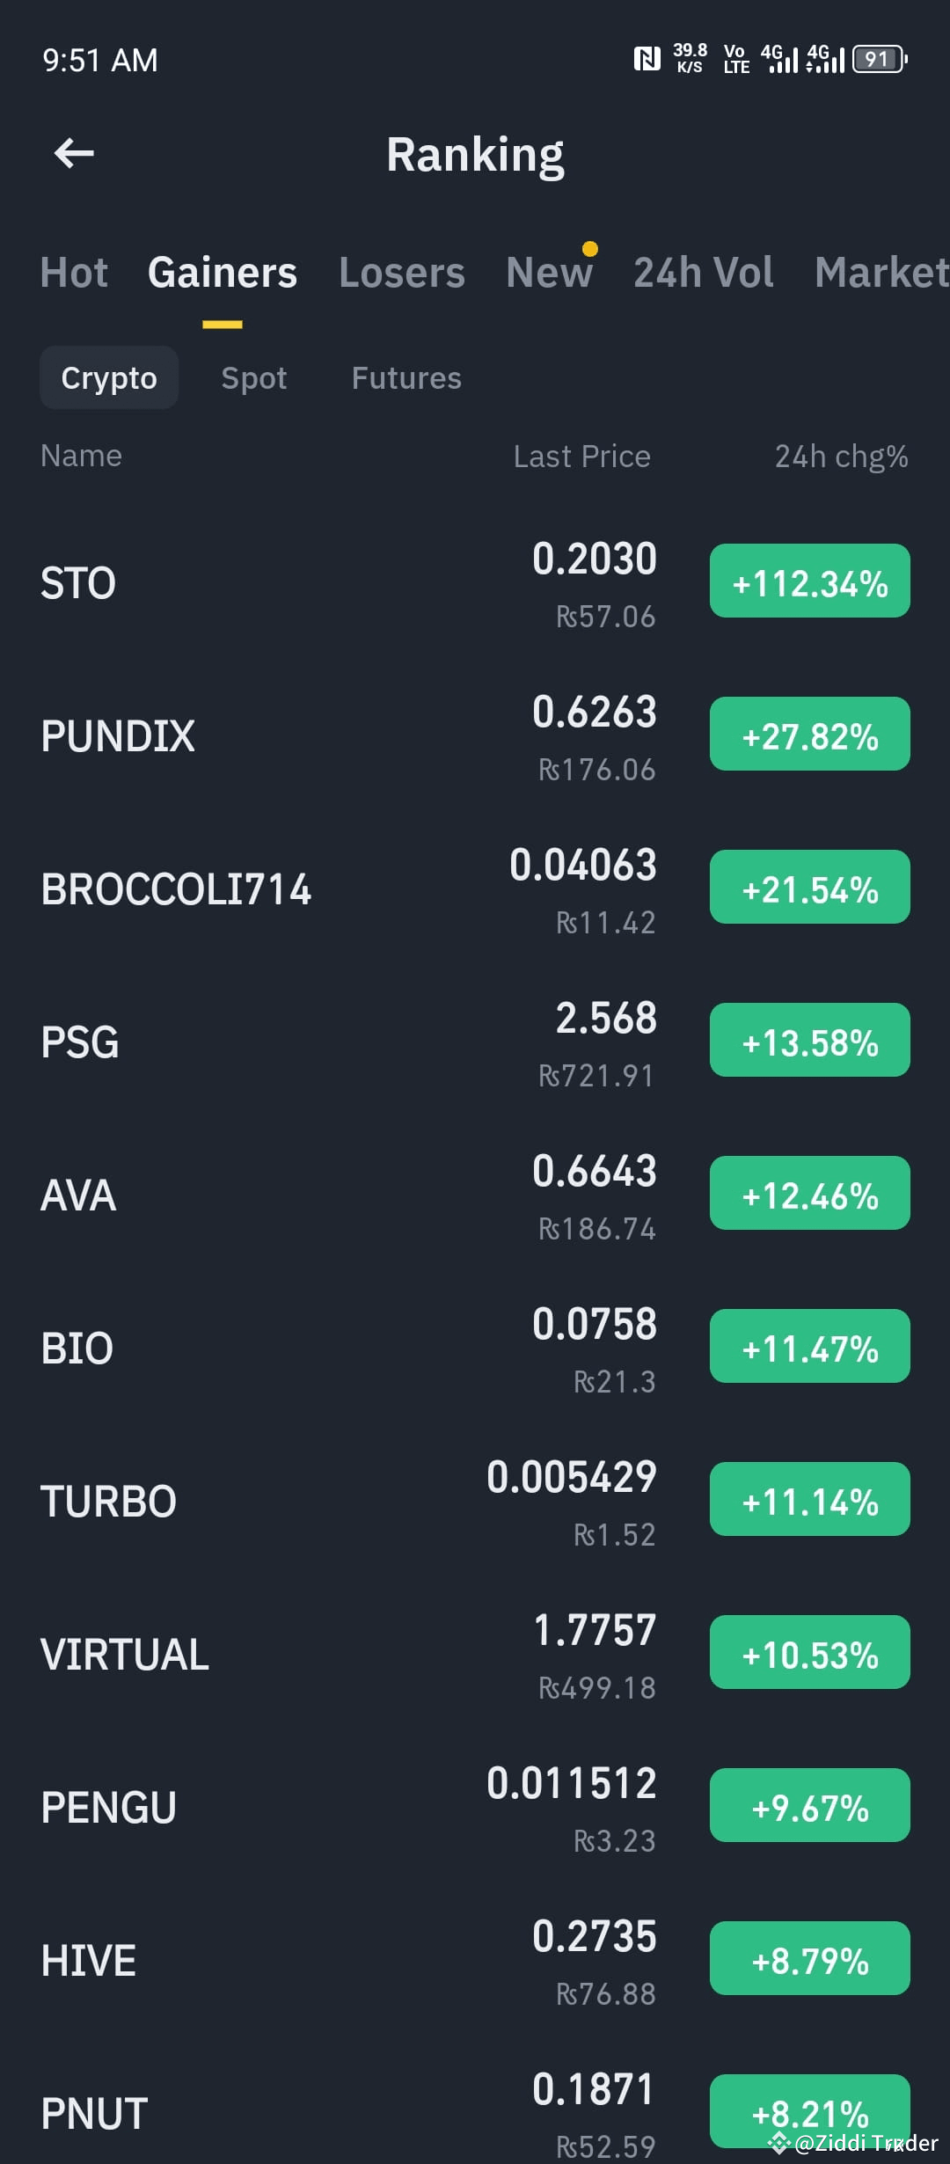Image resolution: width=950 pixels, height=2164 pixels.
Task: Open the New tab
Action: 550,273
